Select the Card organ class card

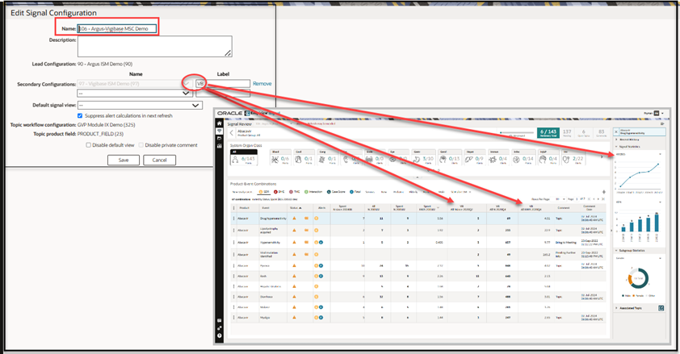click(x=304, y=157)
